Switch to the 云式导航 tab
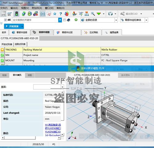 point(91,32)
